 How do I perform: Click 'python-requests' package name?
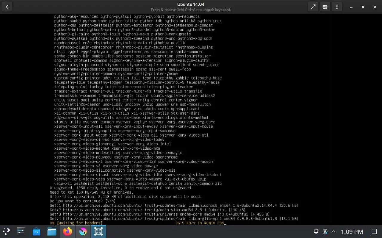(x=183, y=17)
